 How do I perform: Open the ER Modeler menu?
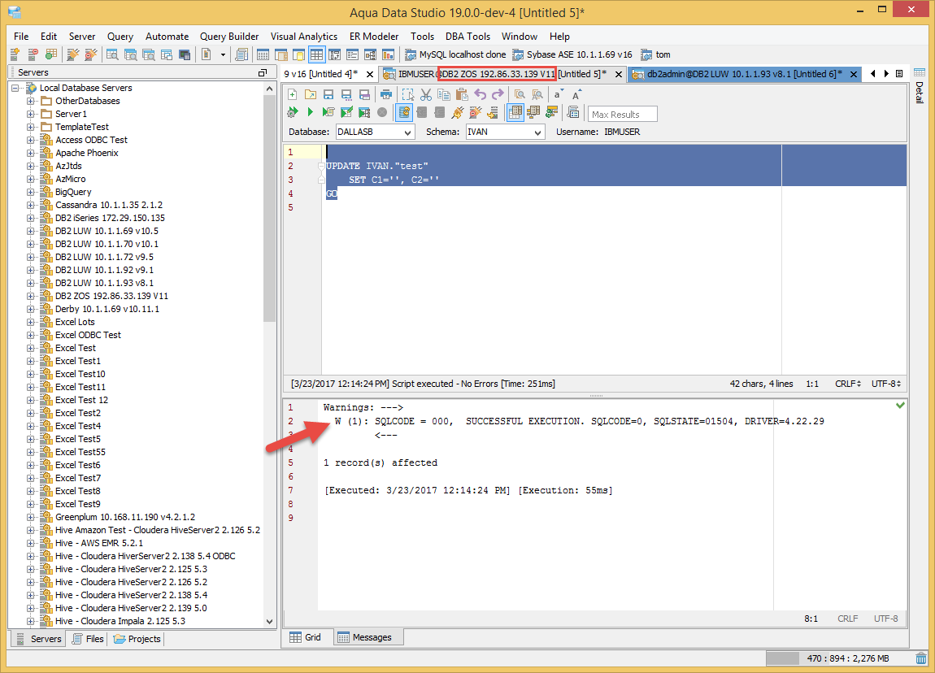pos(374,37)
